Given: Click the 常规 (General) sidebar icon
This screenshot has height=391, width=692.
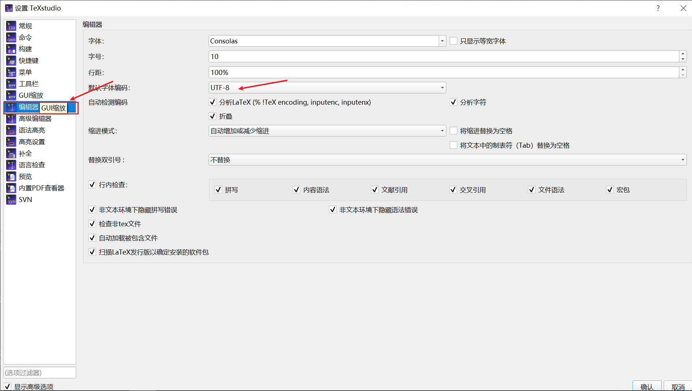Looking at the screenshot, I should pyautogui.click(x=11, y=26).
